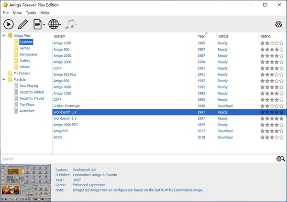Open dropdown arrow next to document icon

44,24
